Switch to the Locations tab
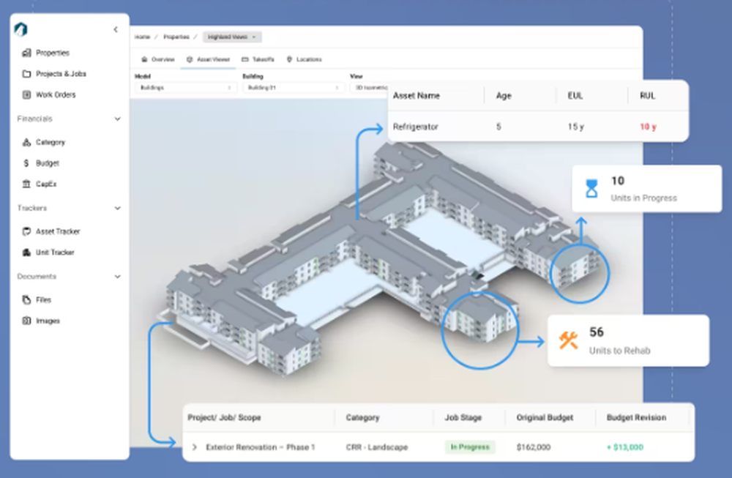 (304, 59)
